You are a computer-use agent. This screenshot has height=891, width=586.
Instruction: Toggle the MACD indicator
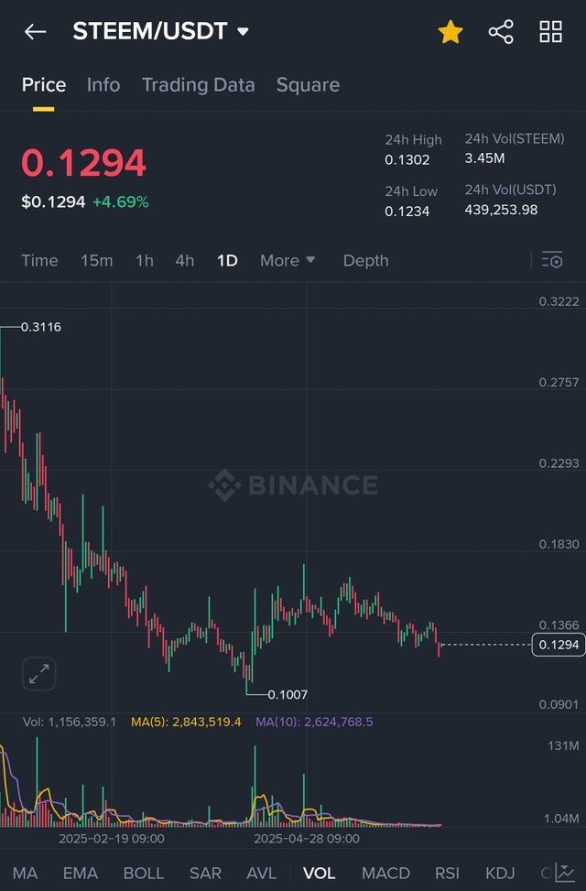click(x=385, y=873)
